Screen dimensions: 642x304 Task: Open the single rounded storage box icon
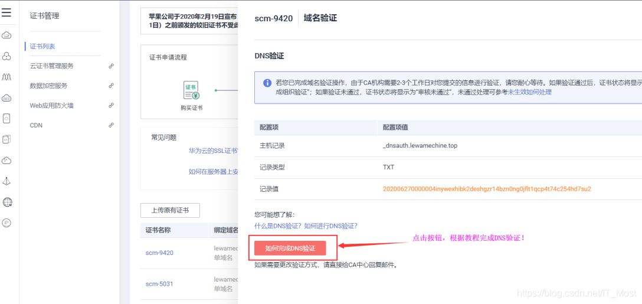click(6, 119)
